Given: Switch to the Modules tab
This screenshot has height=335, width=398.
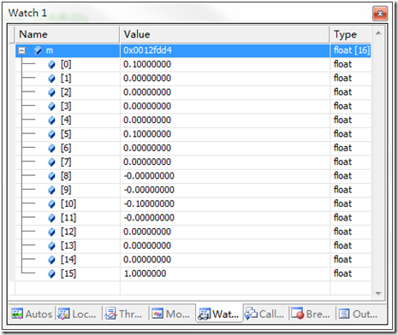Looking at the screenshot, I should (x=170, y=314).
